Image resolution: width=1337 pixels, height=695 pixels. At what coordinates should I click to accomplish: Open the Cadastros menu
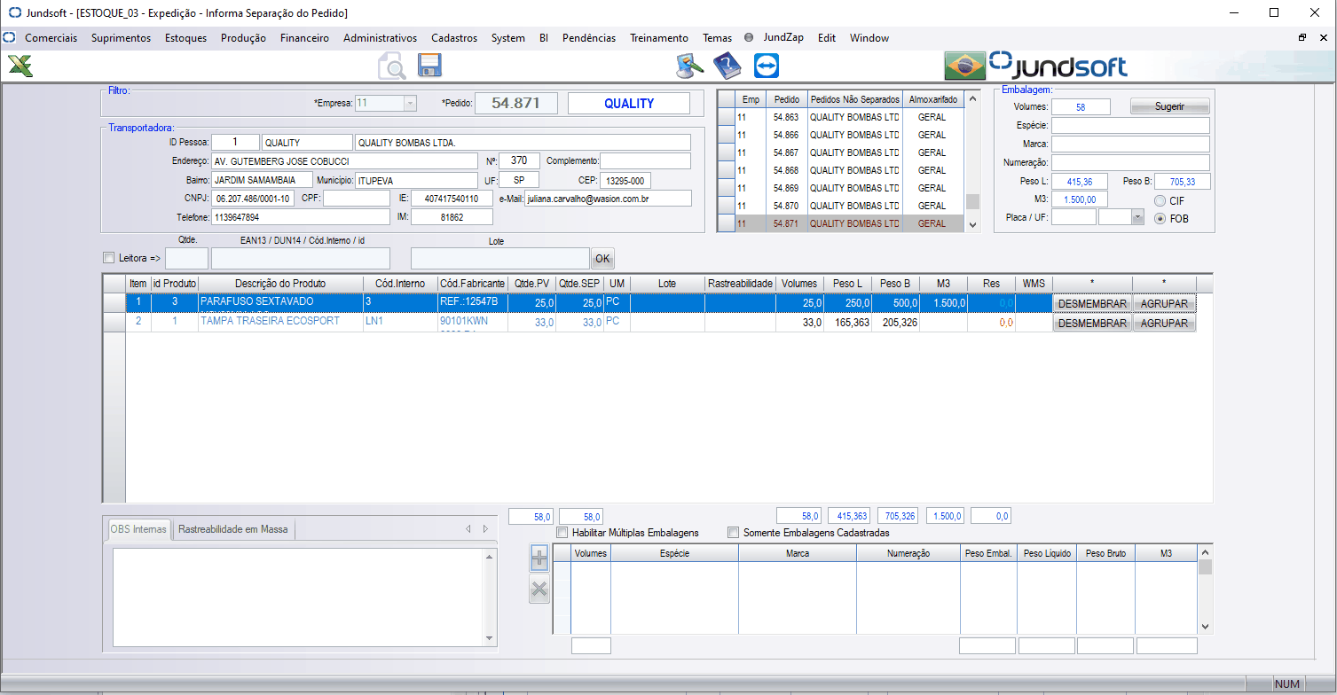coord(454,38)
